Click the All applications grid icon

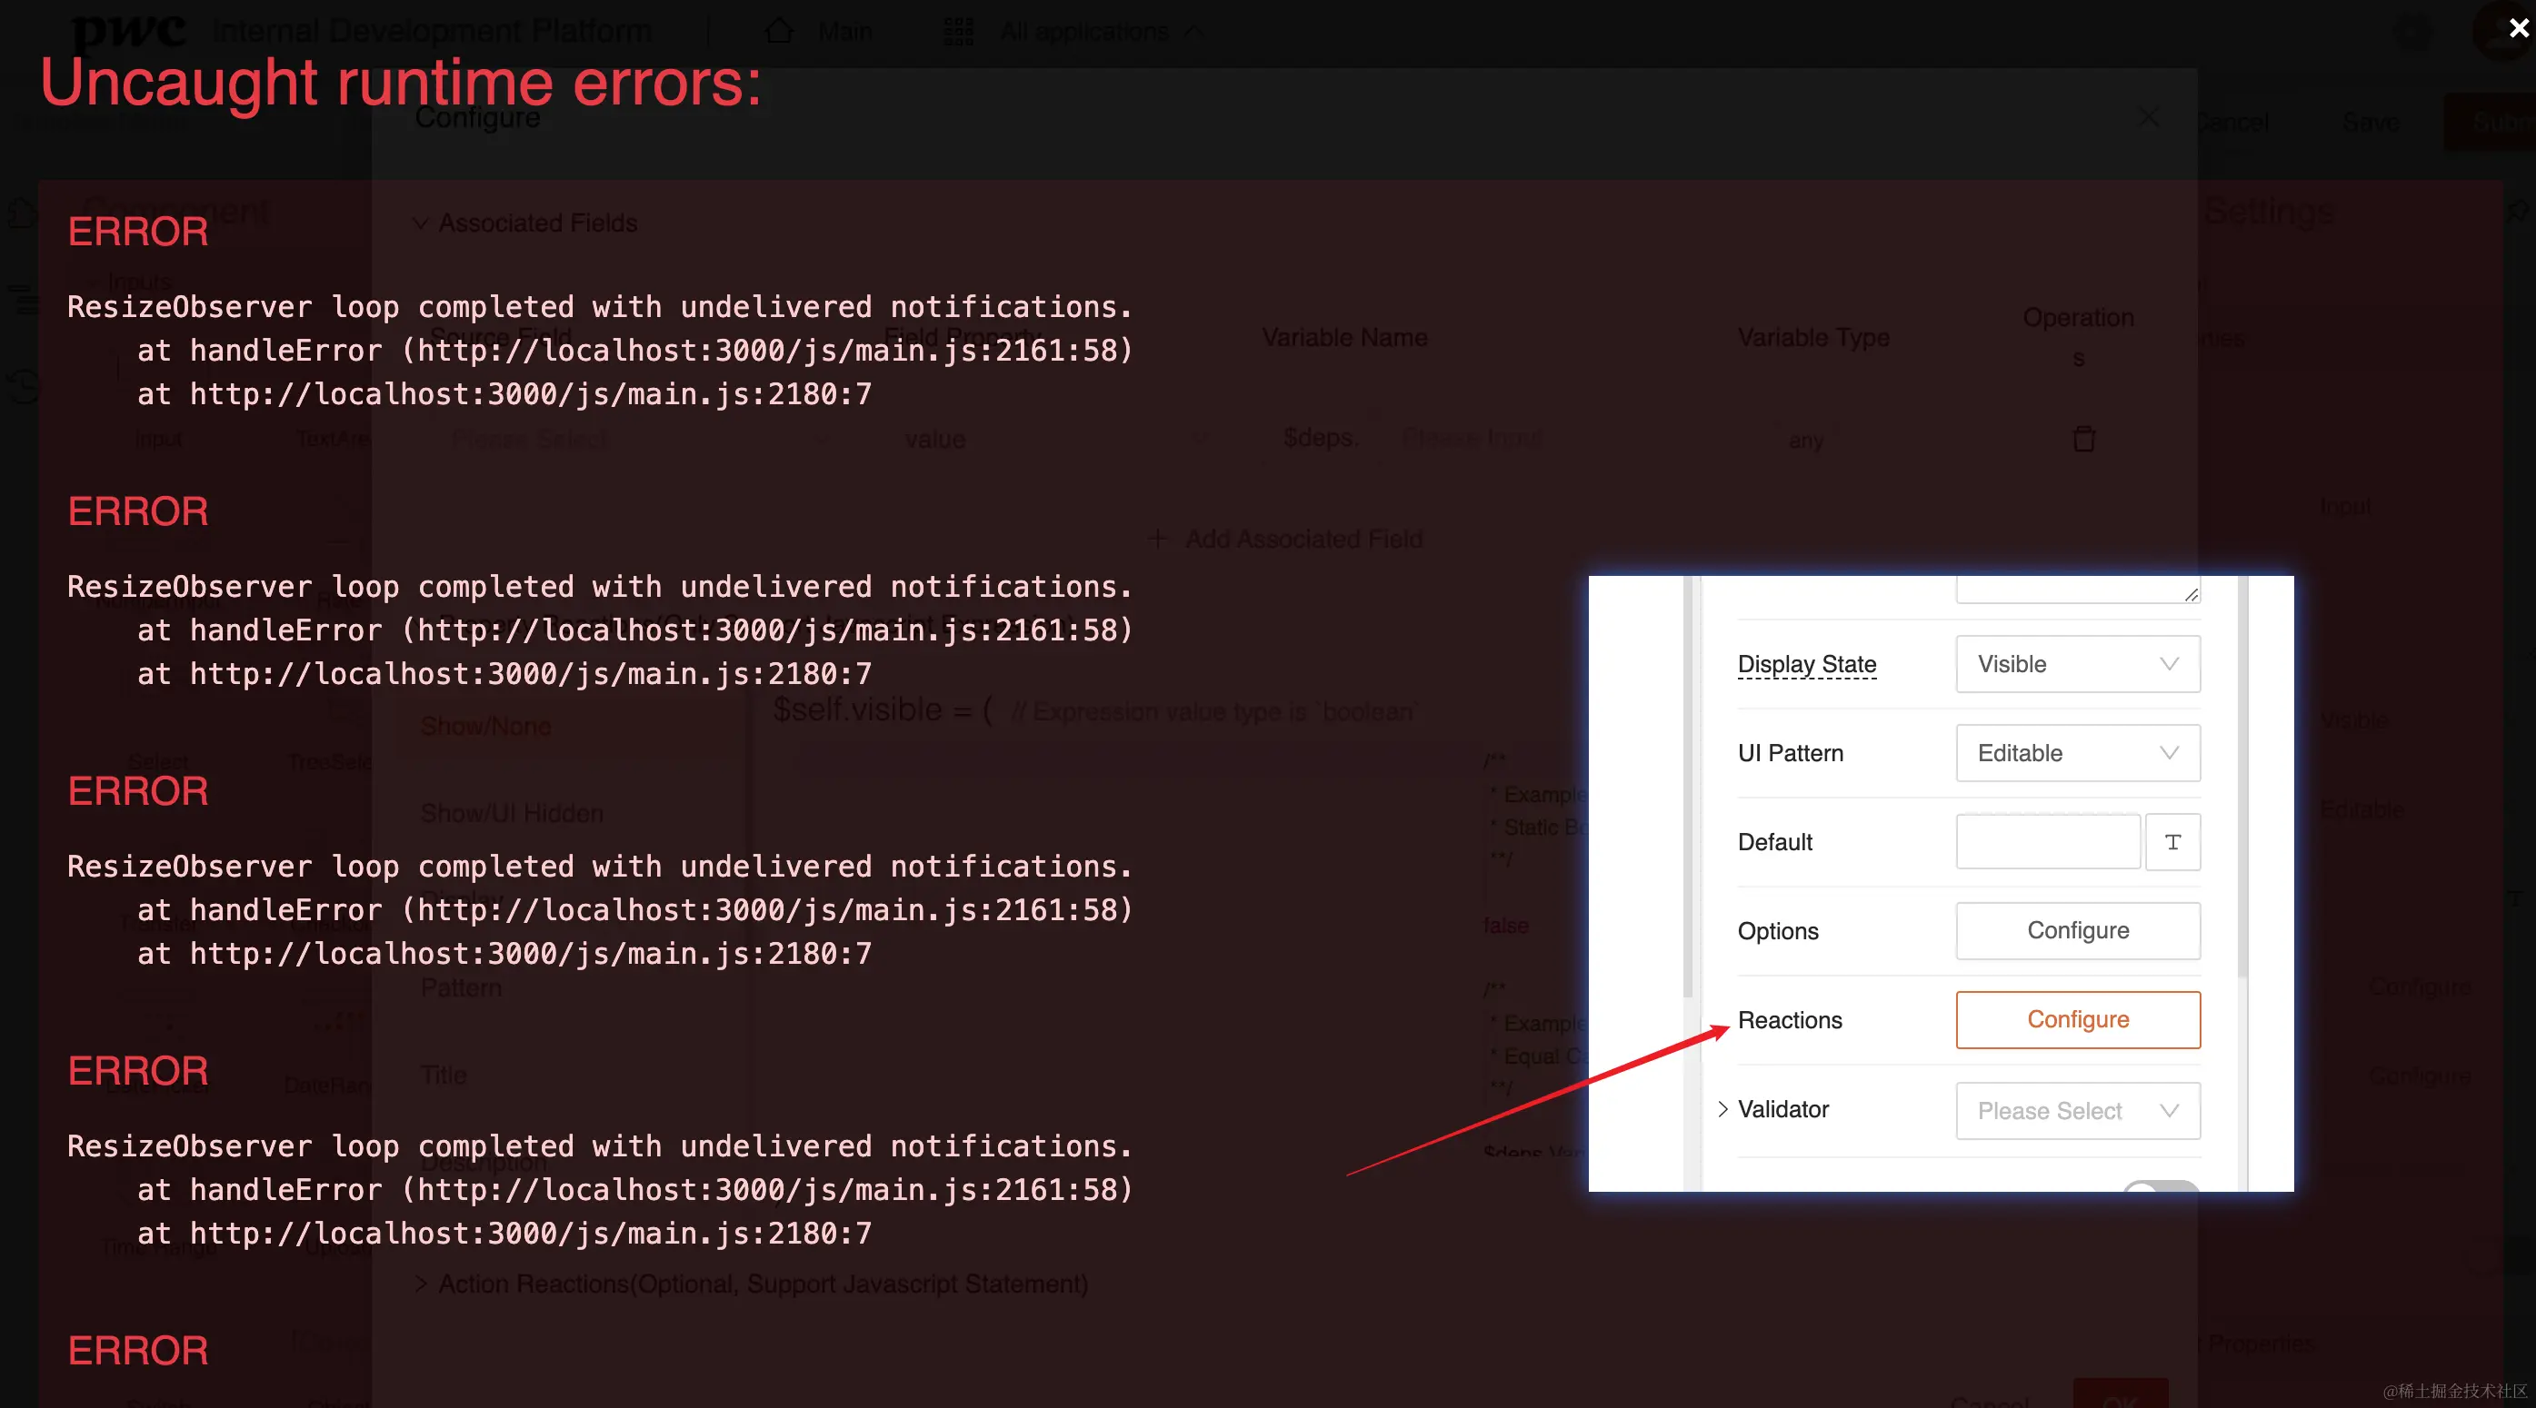958,32
